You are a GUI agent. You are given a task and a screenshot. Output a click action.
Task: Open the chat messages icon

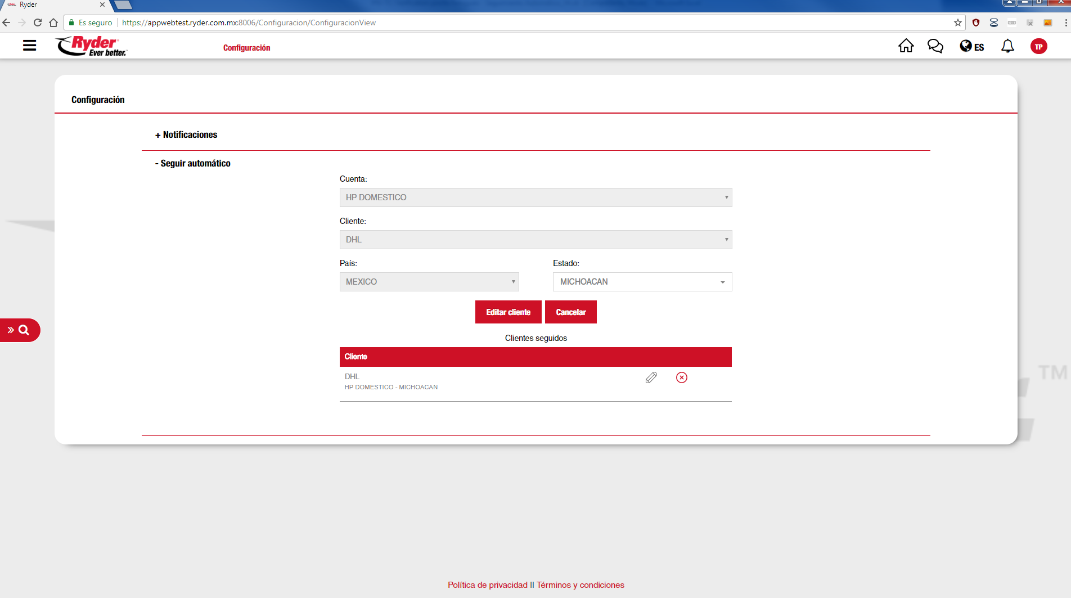(x=935, y=46)
